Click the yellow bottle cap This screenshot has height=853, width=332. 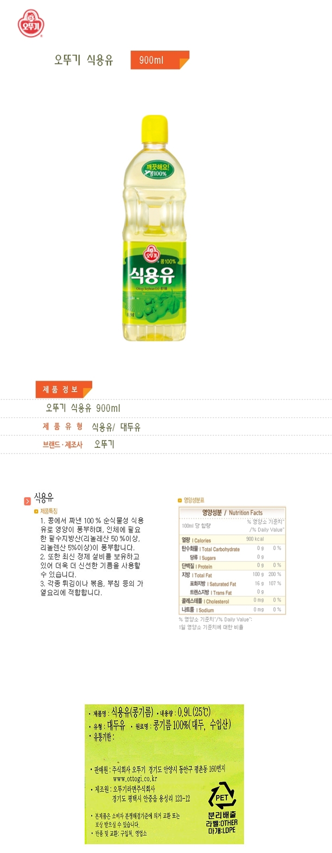(155, 129)
